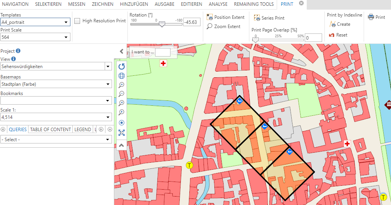Click the globe full extent icon
Screen dimensions: 391x205
[122, 76]
